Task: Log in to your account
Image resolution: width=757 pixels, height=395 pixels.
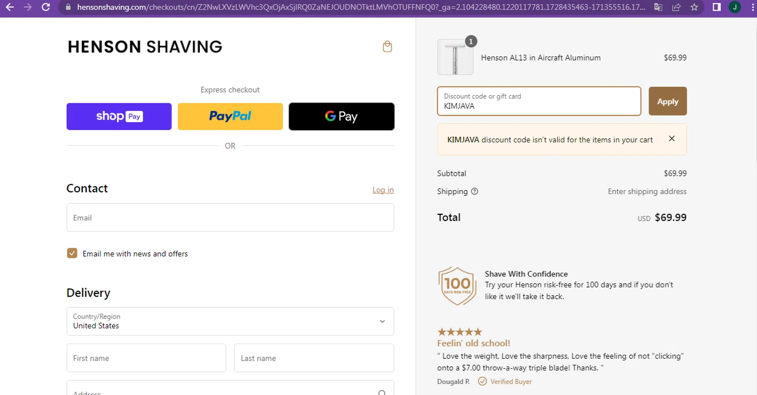Action: (383, 190)
